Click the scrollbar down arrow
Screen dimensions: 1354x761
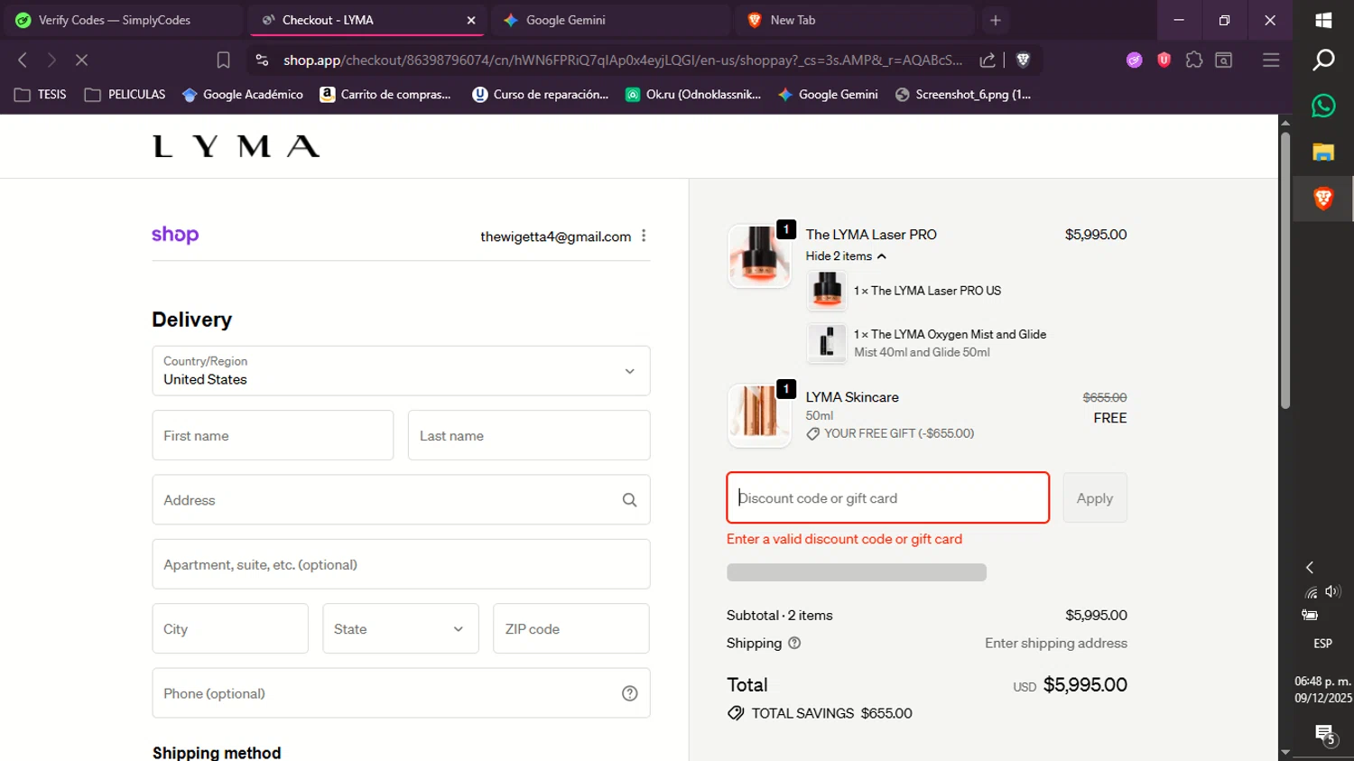1284,752
